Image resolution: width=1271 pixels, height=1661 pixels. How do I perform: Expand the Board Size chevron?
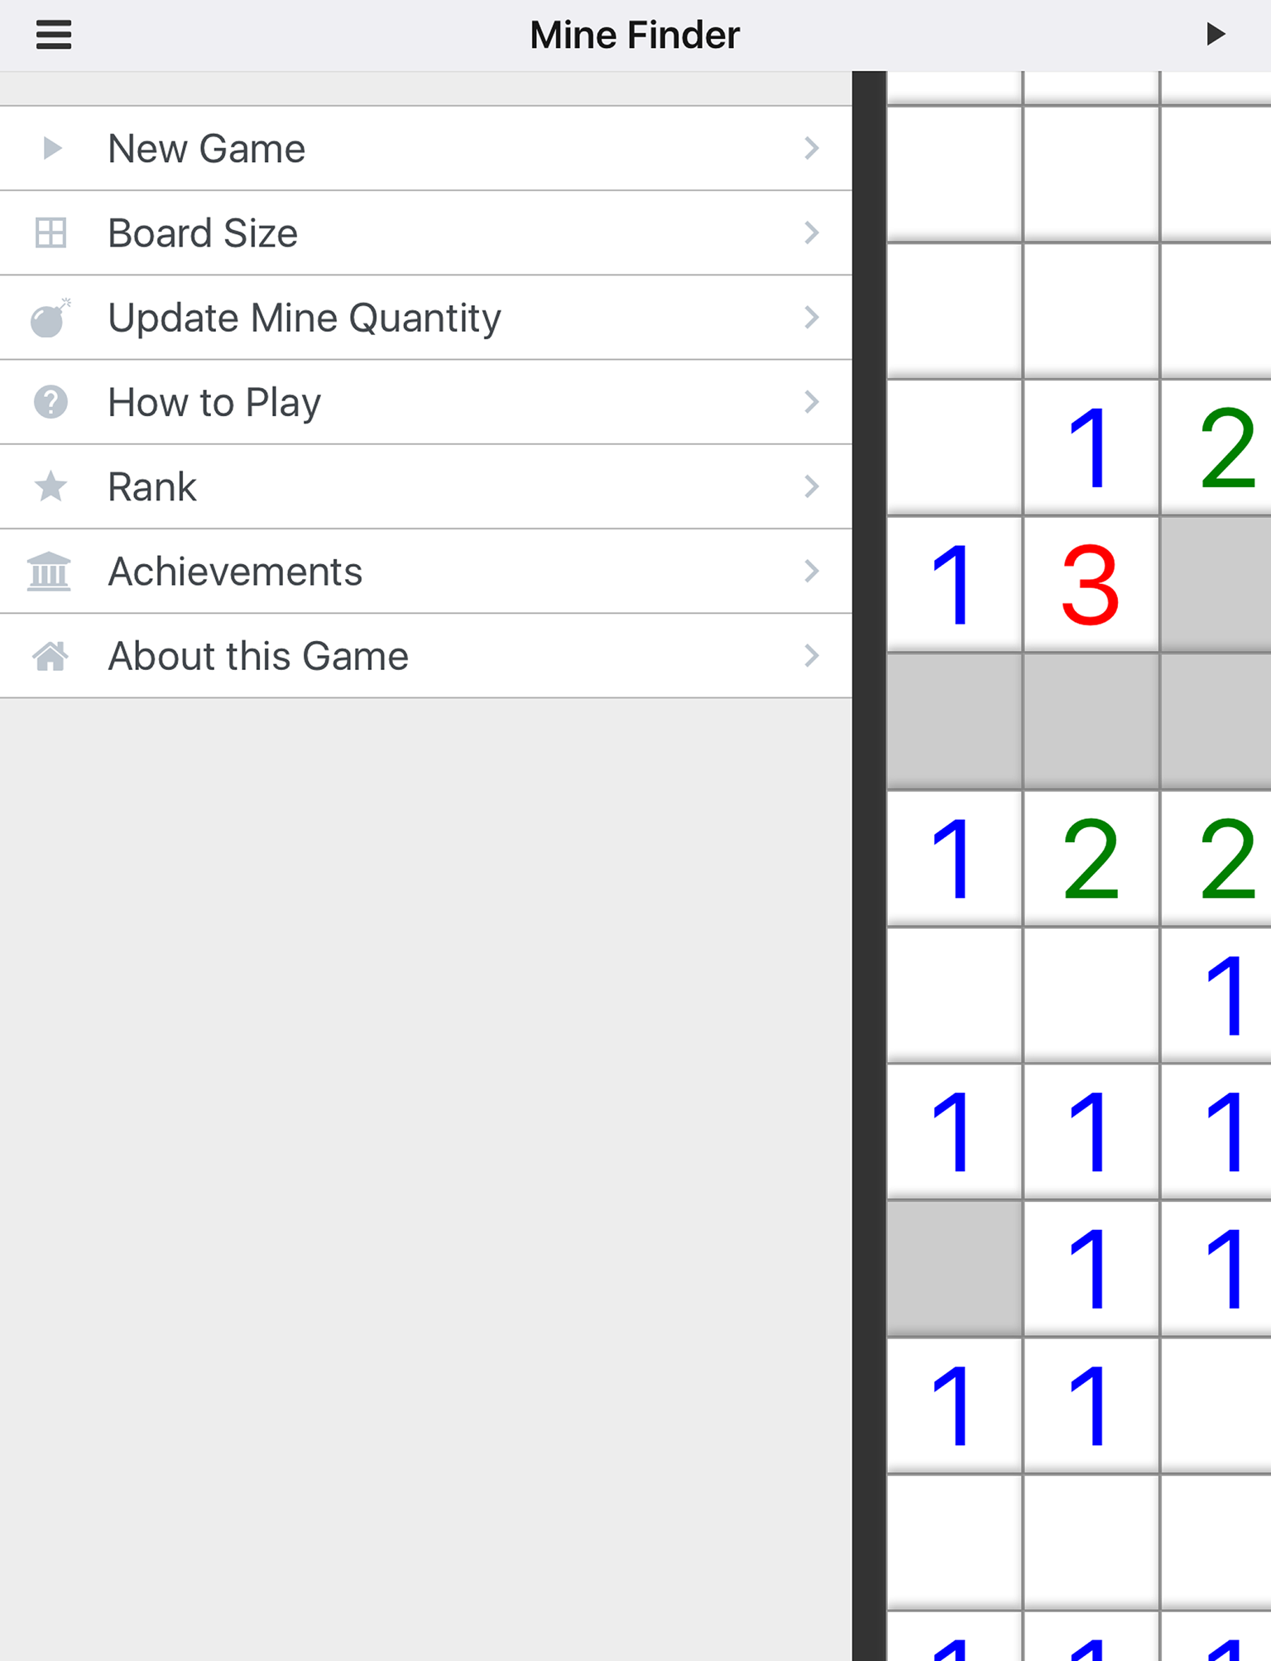click(812, 232)
